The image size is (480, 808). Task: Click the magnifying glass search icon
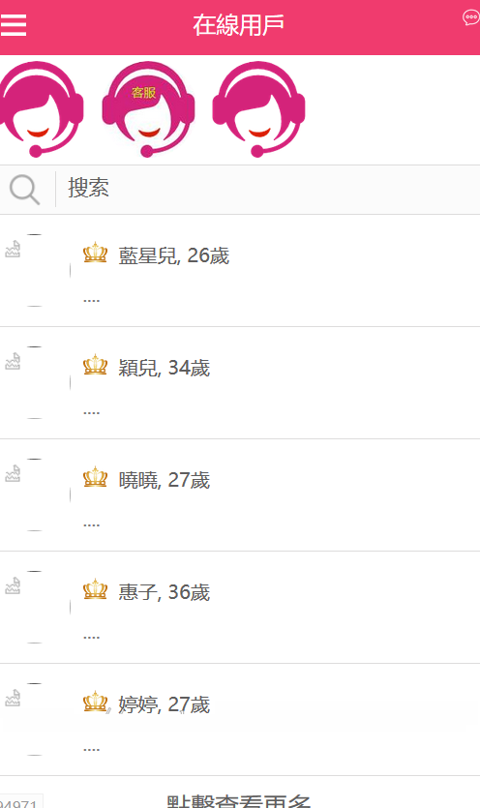pos(25,190)
